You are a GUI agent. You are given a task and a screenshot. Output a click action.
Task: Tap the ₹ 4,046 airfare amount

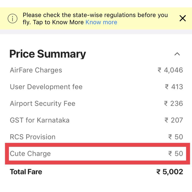tap(170, 70)
